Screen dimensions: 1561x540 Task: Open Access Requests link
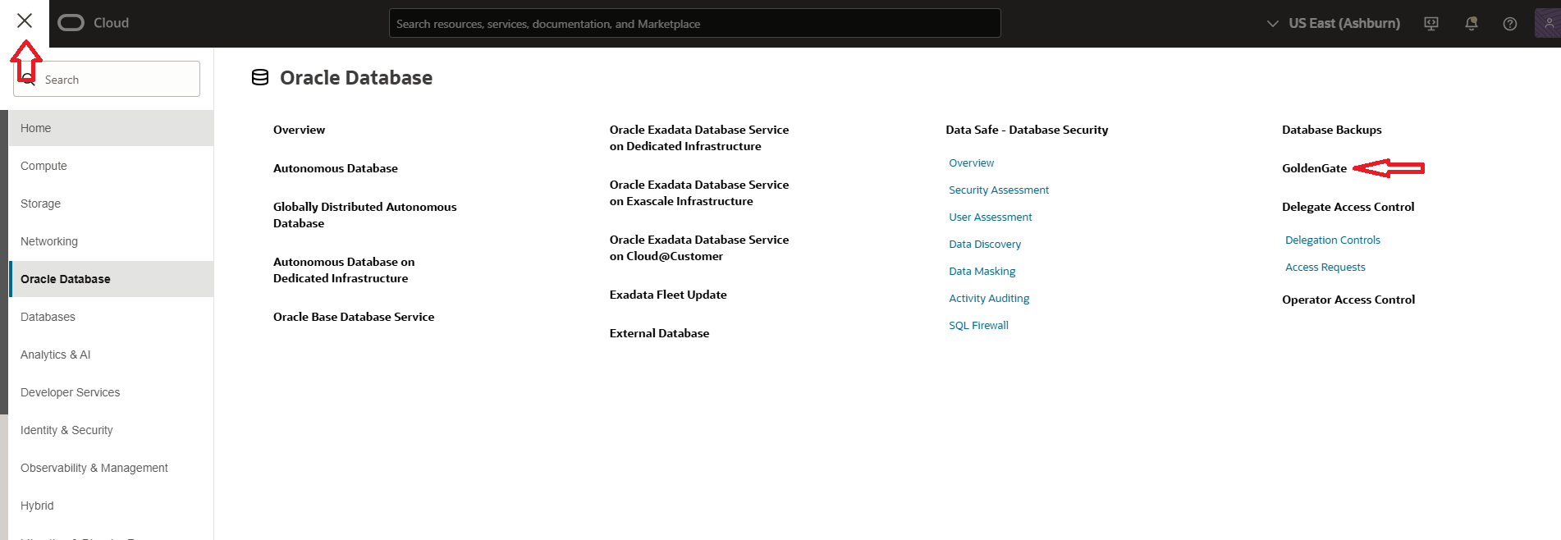coord(1325,268)
